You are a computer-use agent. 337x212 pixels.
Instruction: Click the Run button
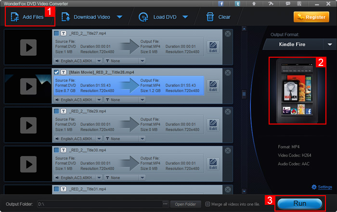[x=300, y=203]
